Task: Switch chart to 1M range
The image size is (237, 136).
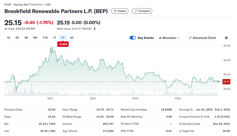Action: 26,38
